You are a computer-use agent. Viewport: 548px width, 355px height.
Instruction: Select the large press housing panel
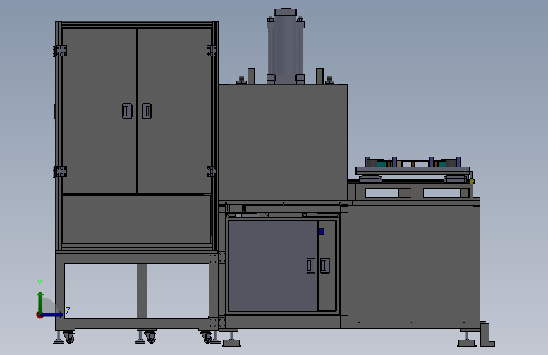[283, 142]
